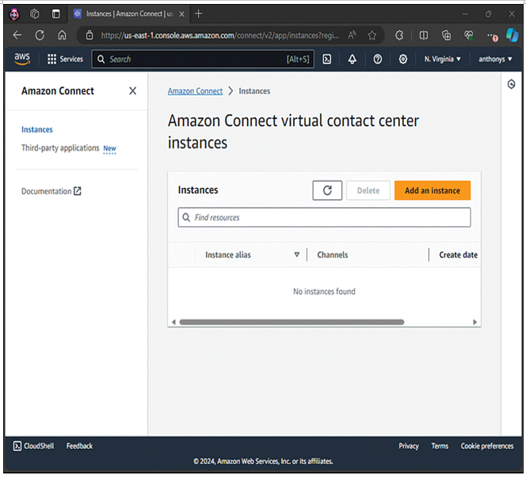Go to browser home page
The width and height of the screenshot is (526, 479).
(x=62, y=35)
